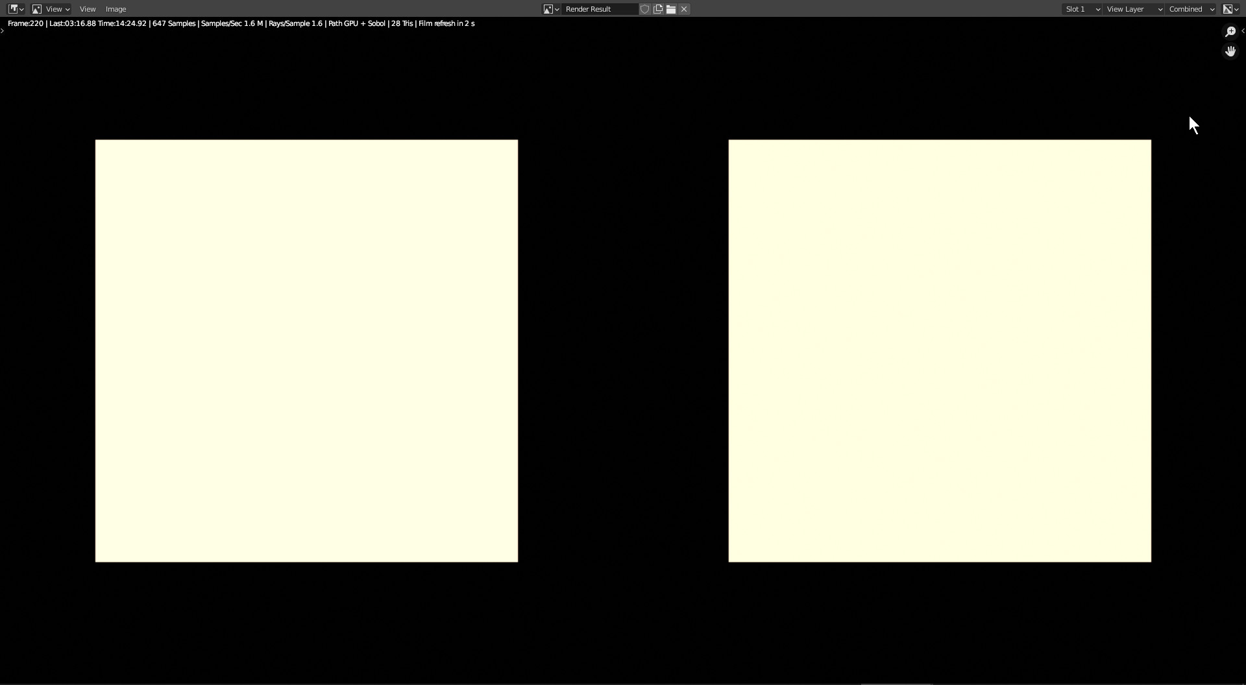Open the editor type selector
Image resolution: width=1246 pixels, height=685 pixels.
point(16,9)
